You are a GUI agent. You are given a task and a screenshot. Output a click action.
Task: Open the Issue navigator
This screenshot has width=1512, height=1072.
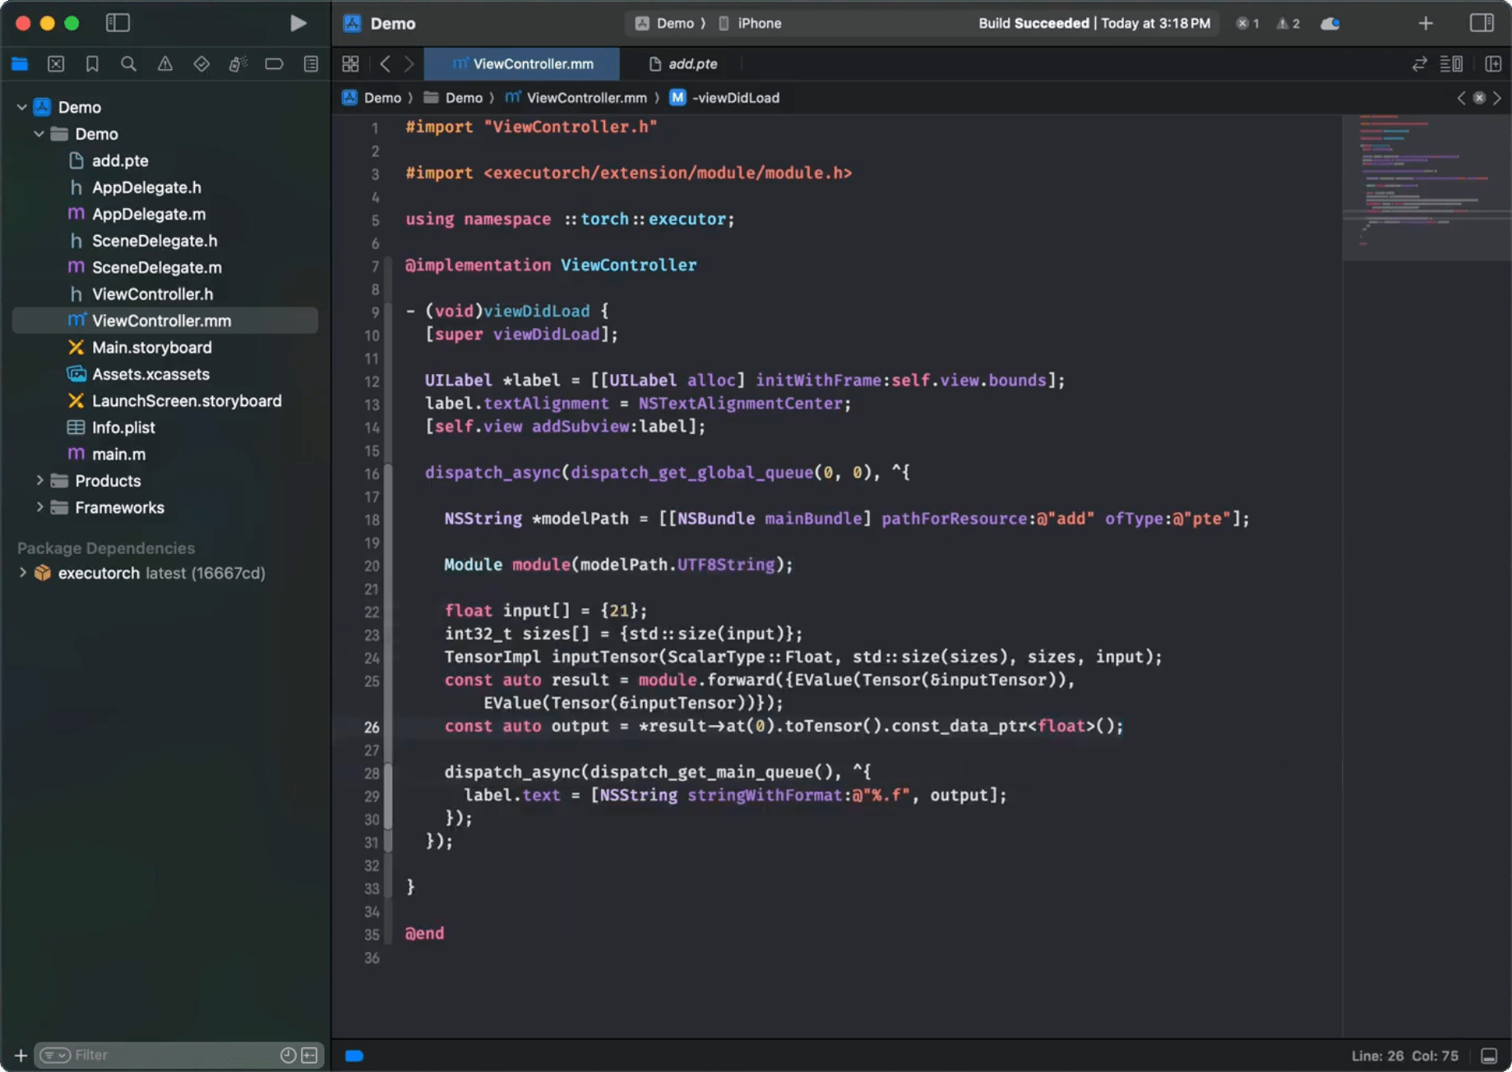(164, 63)
